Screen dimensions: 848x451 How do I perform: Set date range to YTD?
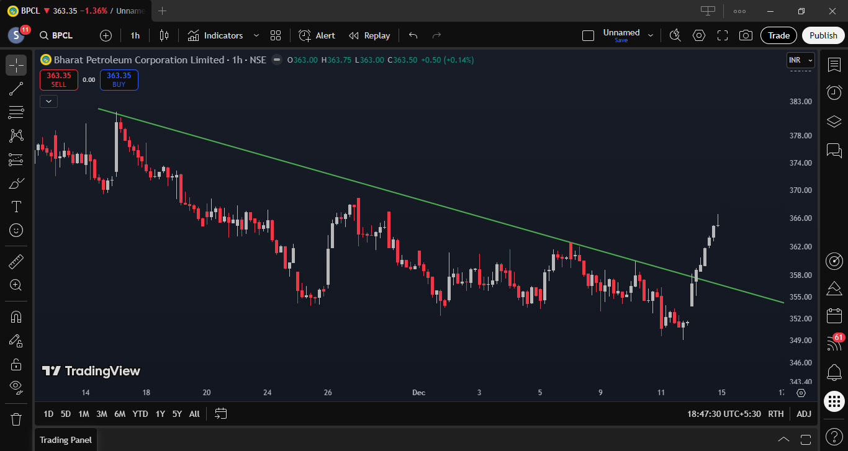pyautogui.click(x=140, y=414)
